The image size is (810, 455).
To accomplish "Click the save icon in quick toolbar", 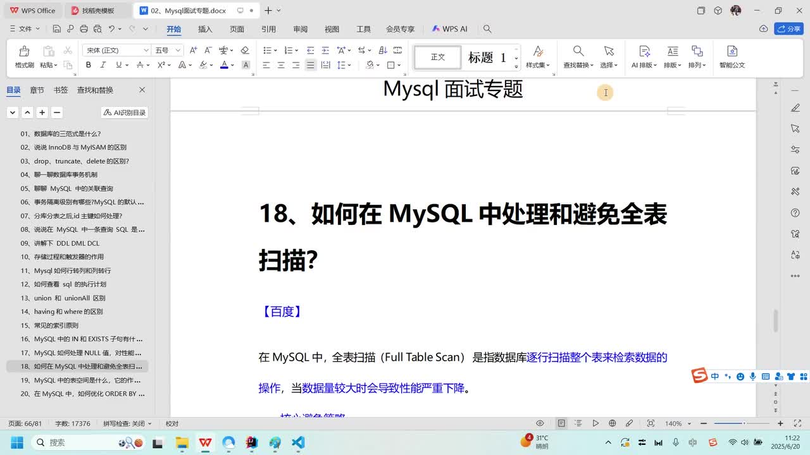I will pos(57,29).
